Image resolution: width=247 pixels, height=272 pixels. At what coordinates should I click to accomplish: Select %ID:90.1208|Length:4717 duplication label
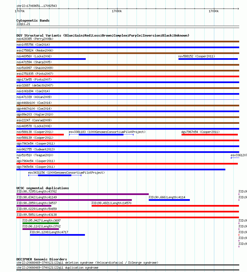(x=49, y=232)
